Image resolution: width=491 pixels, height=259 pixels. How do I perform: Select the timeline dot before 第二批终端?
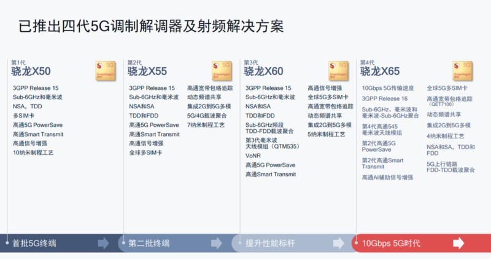coord(124,242)
